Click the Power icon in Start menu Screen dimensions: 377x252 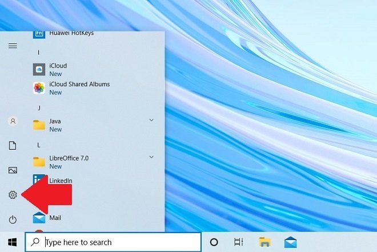[x=13, y=219]
